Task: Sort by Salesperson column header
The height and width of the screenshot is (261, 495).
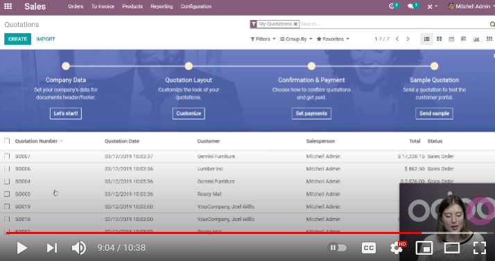Action: [x=320, y=141]
